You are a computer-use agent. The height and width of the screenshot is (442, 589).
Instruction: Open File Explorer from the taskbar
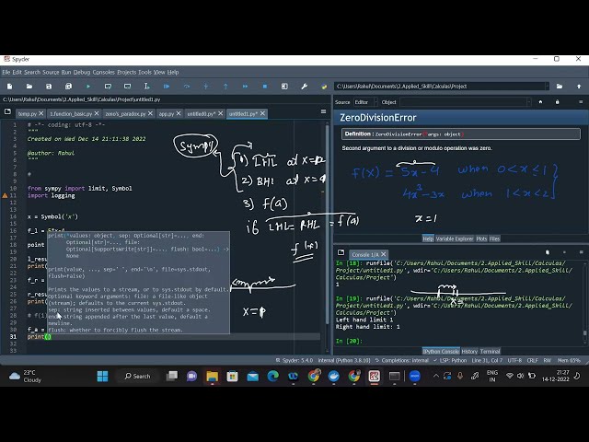click(213, 376)
